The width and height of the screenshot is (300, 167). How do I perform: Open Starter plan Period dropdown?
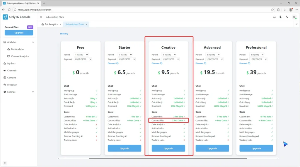125,55
